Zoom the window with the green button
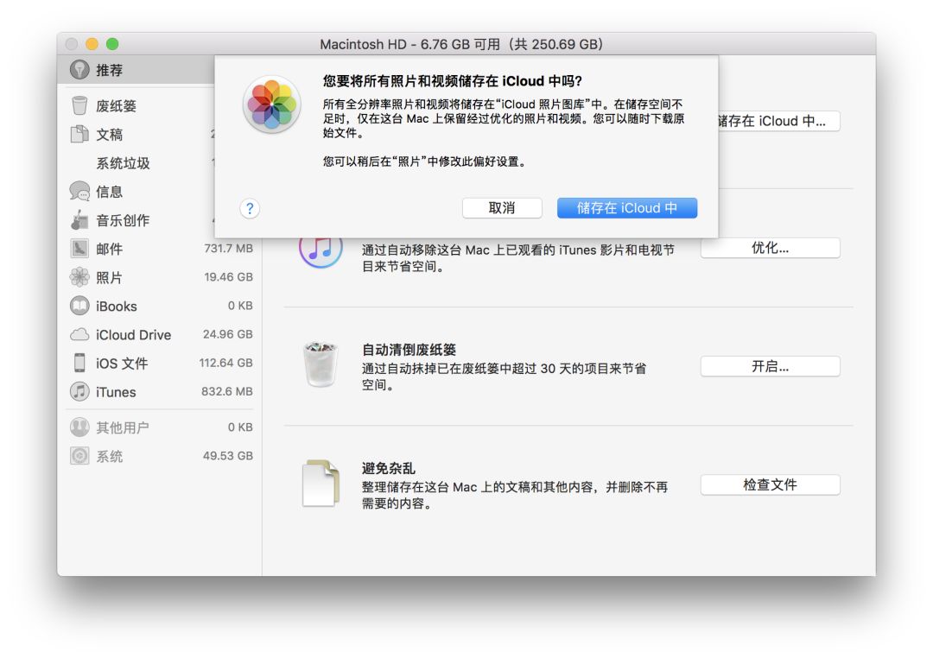This screenshot has height=658, width=933. pyautogui.click(x=111, y=44)
